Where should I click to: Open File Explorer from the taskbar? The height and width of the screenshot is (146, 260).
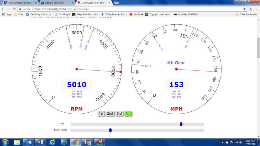pos(17,142)
